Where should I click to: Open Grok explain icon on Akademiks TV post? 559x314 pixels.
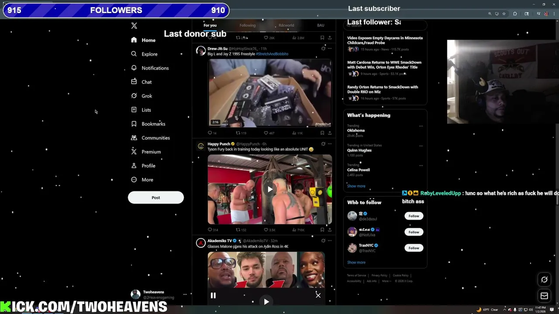[x=323, y=240]
